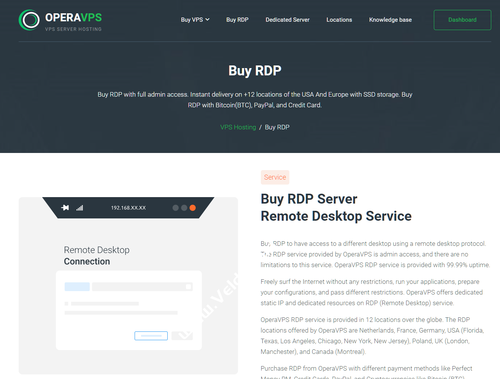Viewport: 500px width, 379px height.
Task: Click the Service badge label
Action: (x=275, y=177)
